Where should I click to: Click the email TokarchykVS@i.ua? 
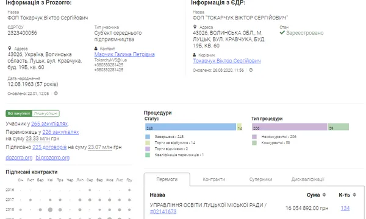(x=110, y=60)
